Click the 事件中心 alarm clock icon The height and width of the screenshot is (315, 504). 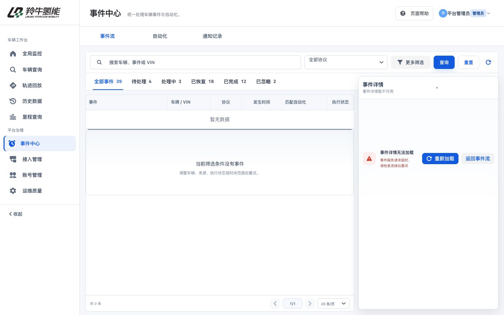click(x=12, y=143)
